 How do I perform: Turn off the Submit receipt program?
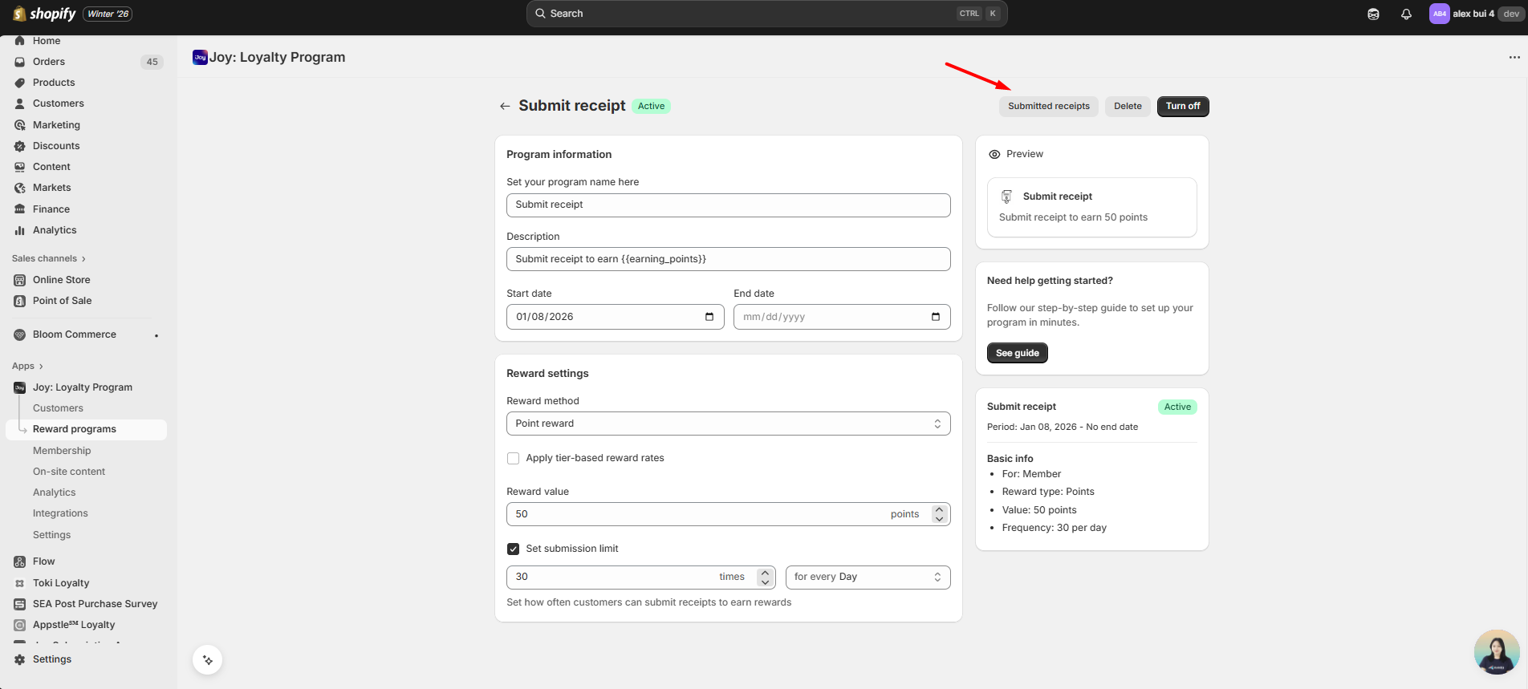point(1182,106)
